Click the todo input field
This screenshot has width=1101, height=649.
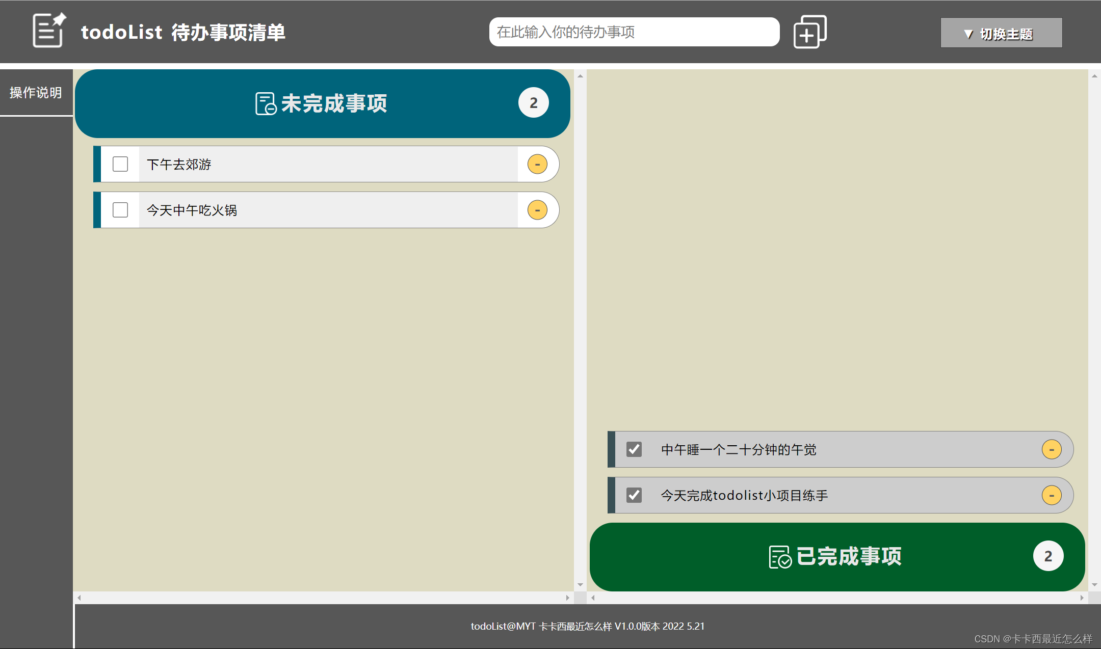point(634,32)
